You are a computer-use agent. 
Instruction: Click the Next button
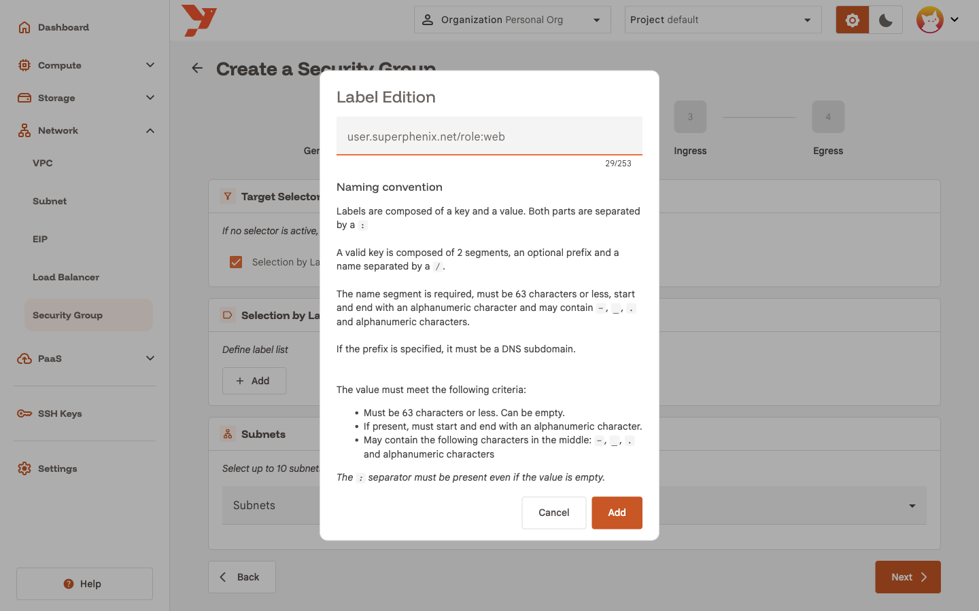(908, 577)
